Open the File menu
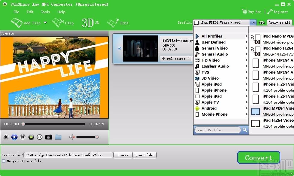 coord(16,12)
